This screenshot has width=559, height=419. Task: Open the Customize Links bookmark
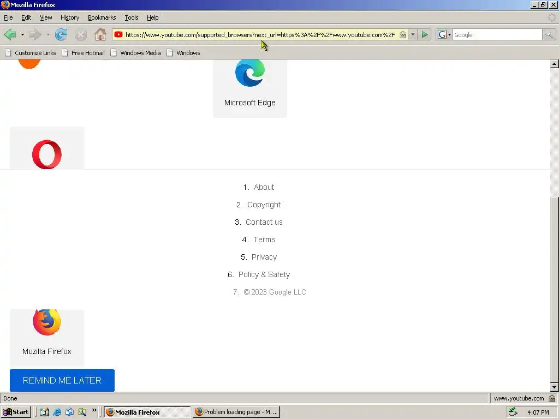pyautogui.click(x=31, y=53)
